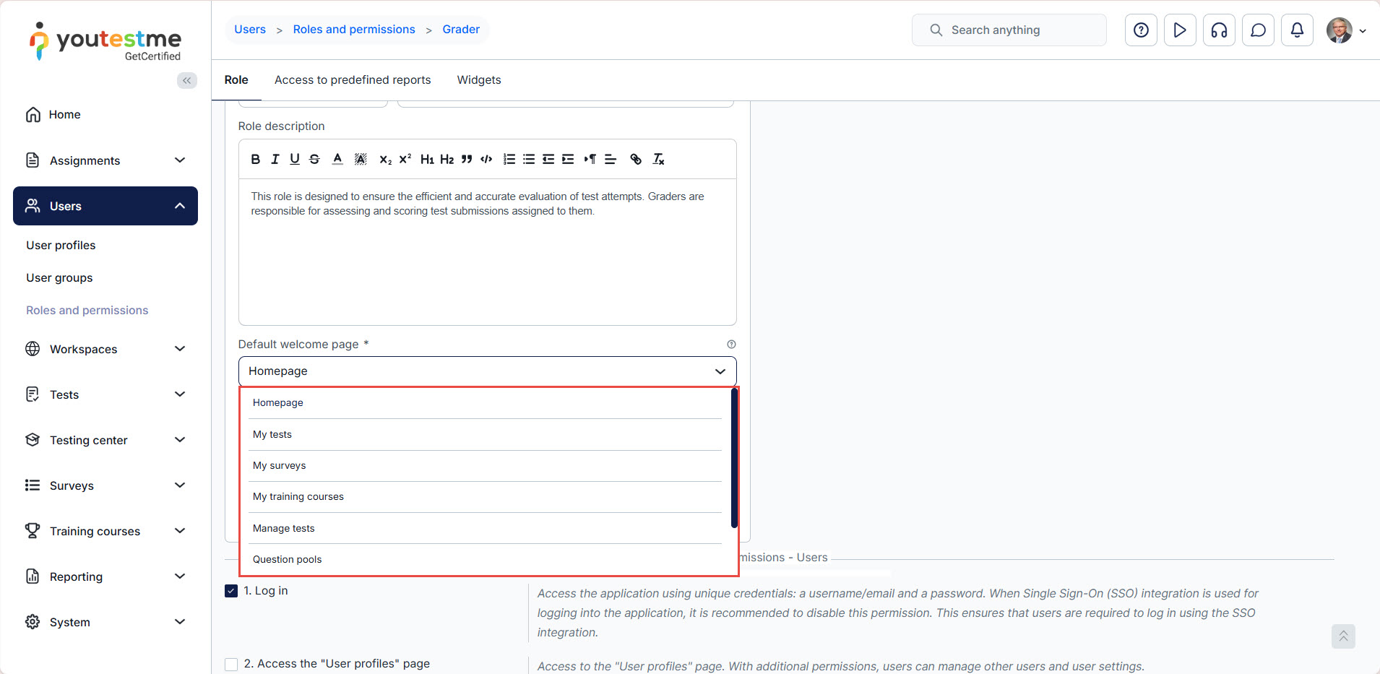Enable the Access "User profiles" page checkbox
The image size is (1380, 674).
point(231,664)
